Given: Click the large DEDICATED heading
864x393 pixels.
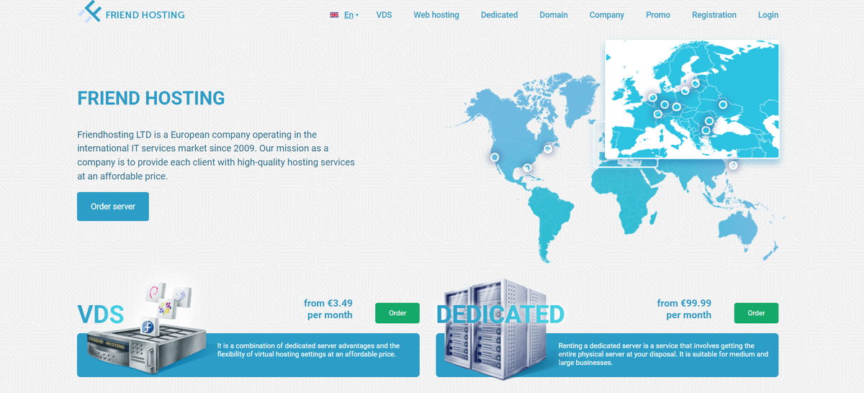Looking at the screenshot, I should click(x=500, y=315).
